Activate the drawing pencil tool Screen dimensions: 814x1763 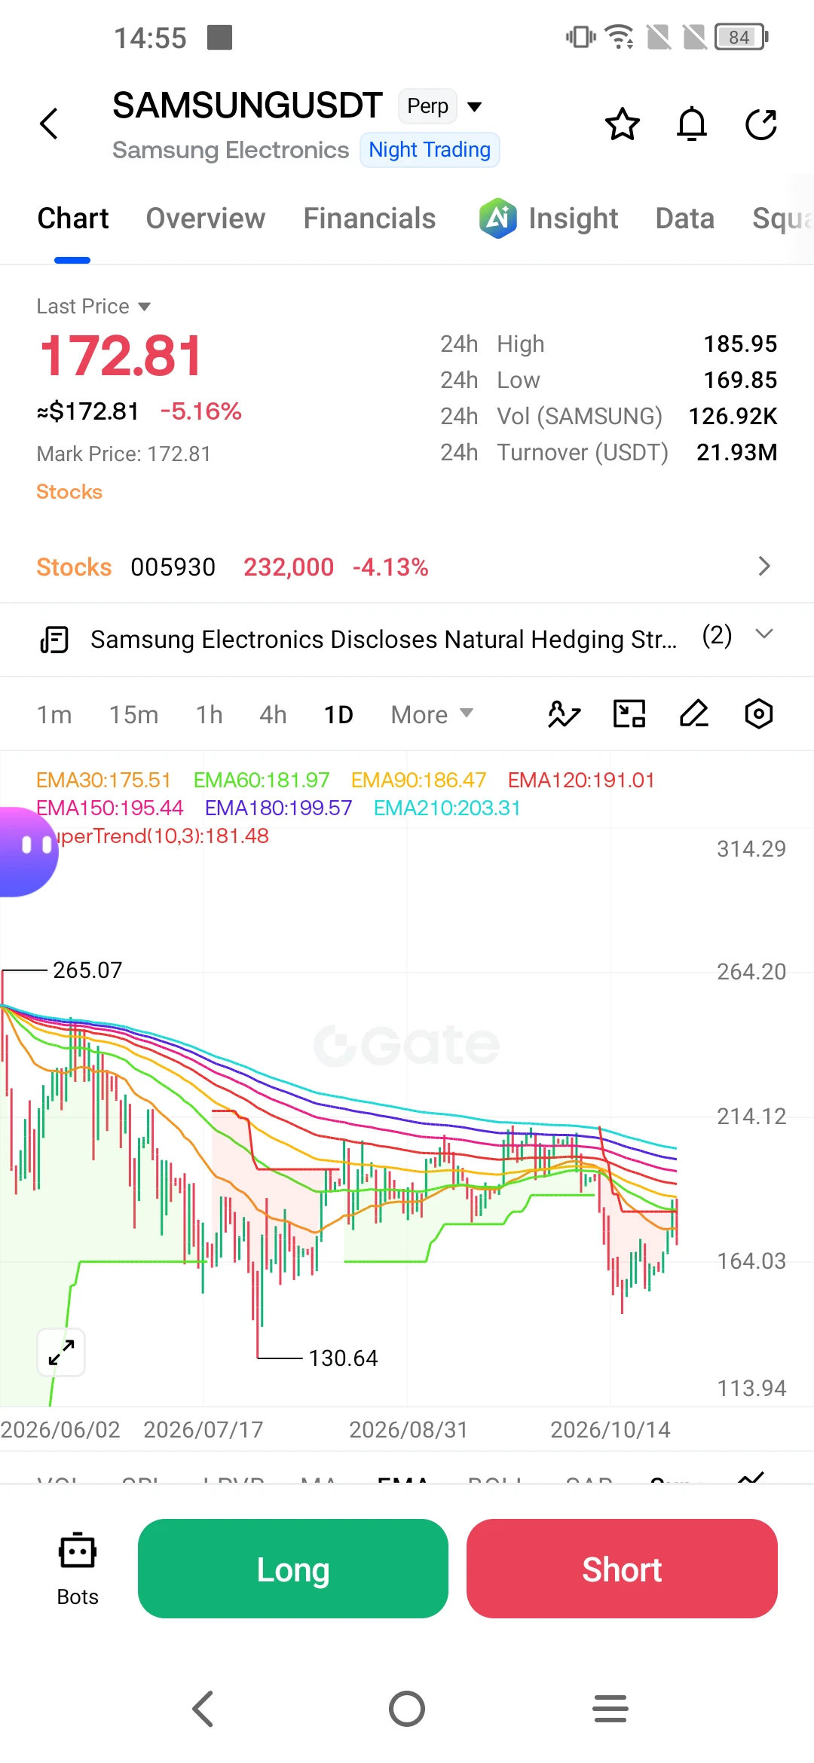694,713
